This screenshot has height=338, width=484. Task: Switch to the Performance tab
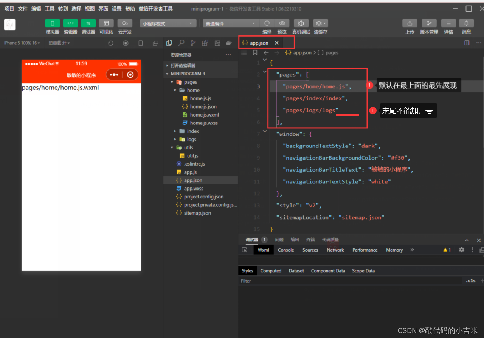click(365, 250)
